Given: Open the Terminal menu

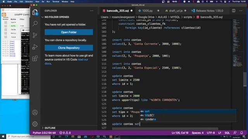Looking at the screenshot, I should (x=56, y=2).
